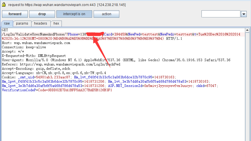Screen dimensions: 251x141
Task: Switch to the raw tab
Action: point(7,23)
